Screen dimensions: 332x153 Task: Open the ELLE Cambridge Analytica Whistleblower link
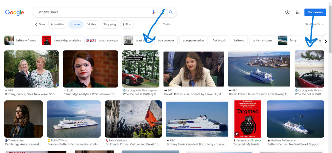[90, 94]
